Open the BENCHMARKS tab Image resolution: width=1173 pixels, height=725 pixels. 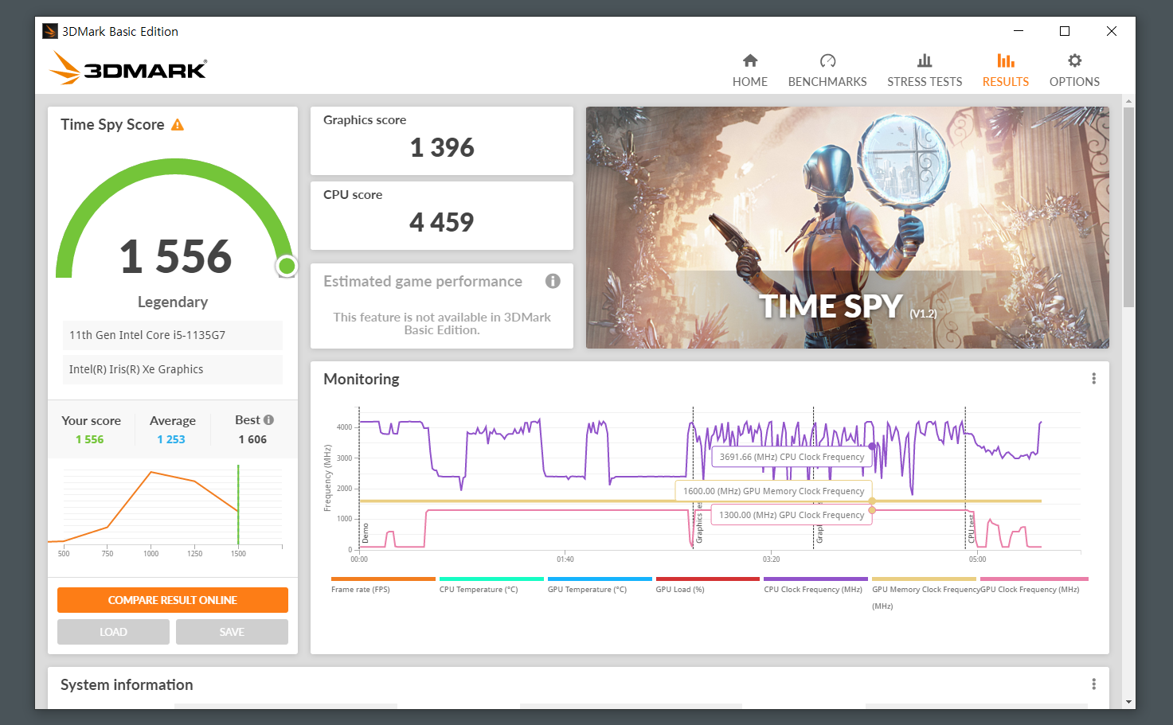pyautogui.click(x=827, y=70)
